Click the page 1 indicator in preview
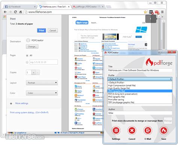This screenshot has height=145, width=178. click(151, 19)
